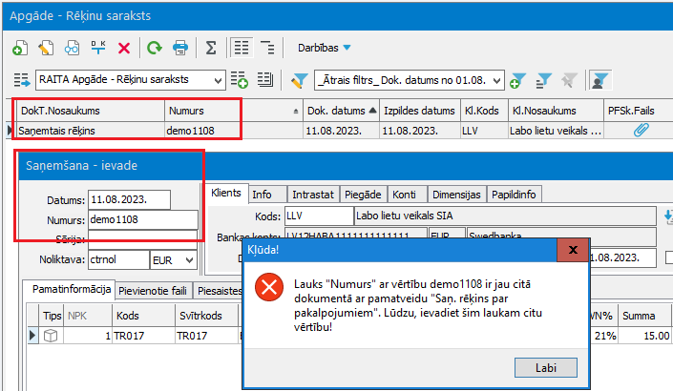Switch to the Info tab
Image resolution: width=673 pixels, height=391 pixels.
click(267, 195)
